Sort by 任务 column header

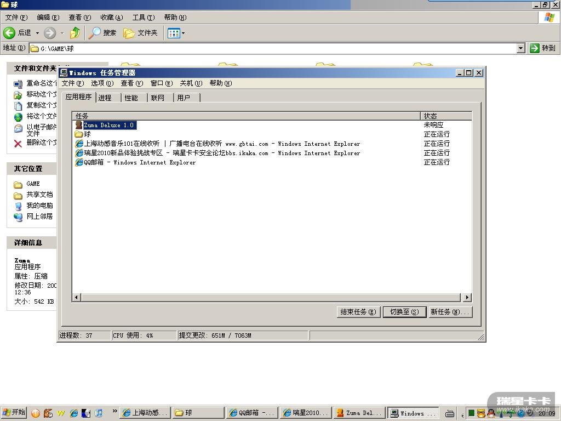tap(246, 116)
